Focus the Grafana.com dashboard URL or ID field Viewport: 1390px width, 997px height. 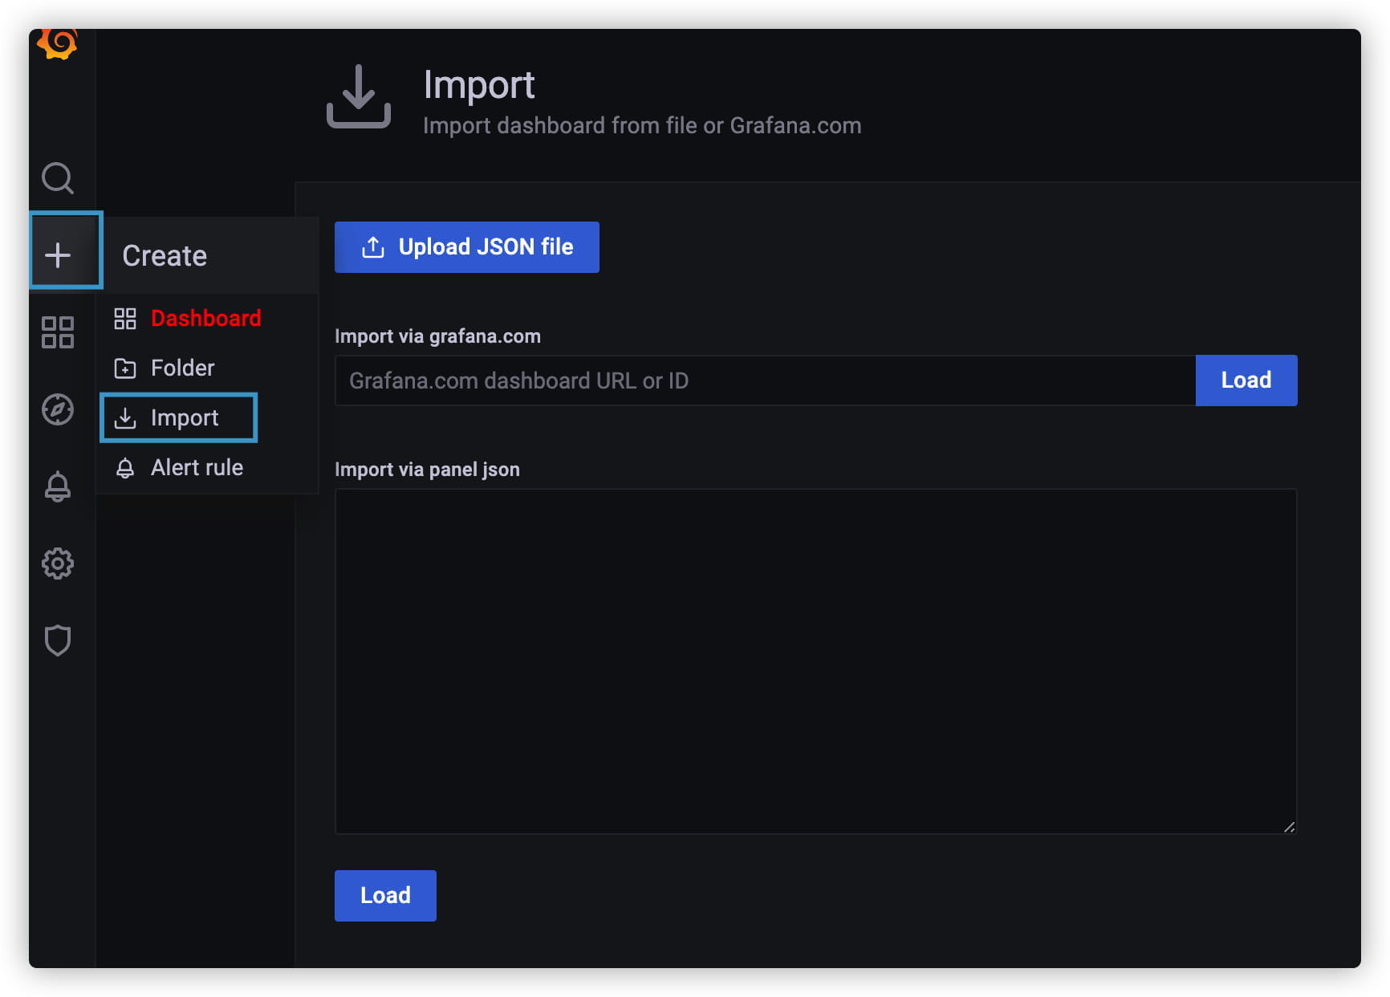[765, 380]
